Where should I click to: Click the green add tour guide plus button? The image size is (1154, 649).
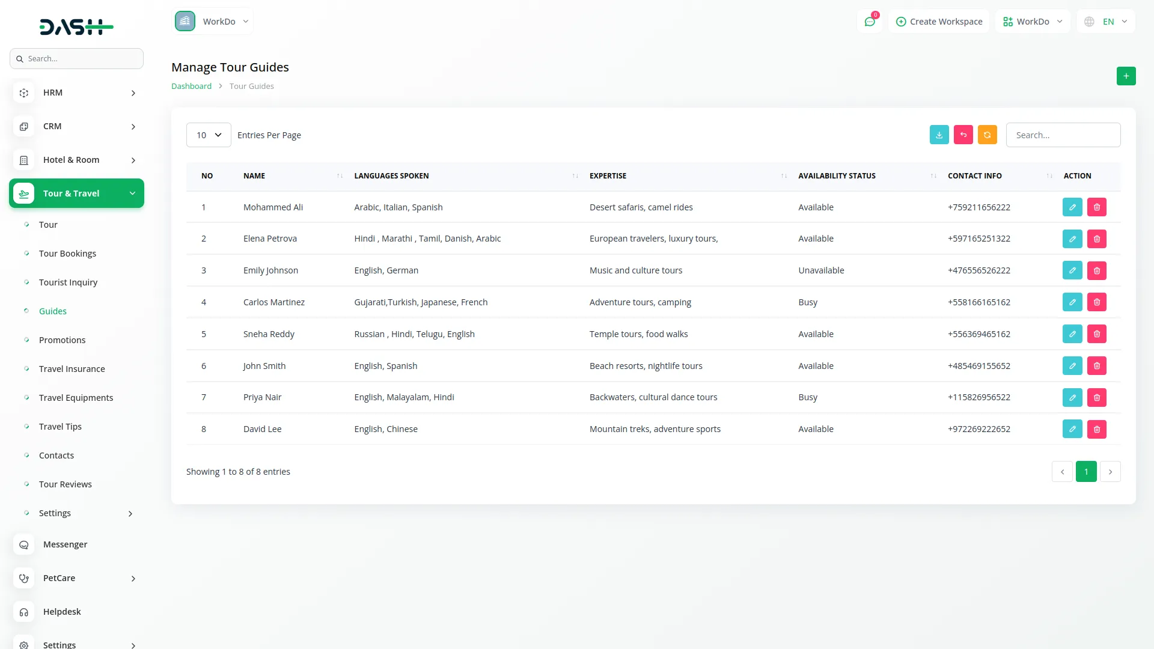click(x=1126, y=76)
